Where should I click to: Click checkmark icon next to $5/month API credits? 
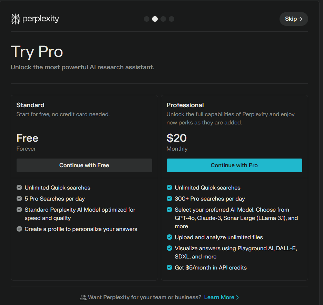pyautogui.click(x=169, y=268)
